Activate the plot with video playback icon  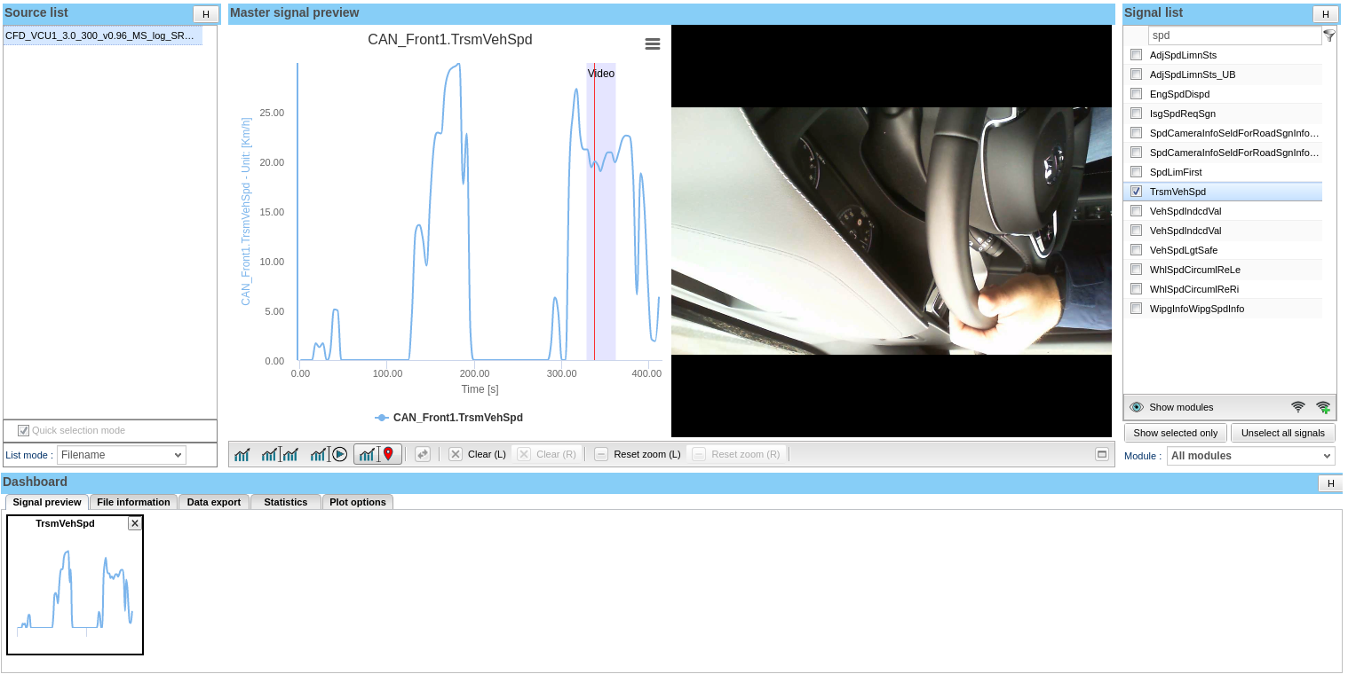(328, 454)
